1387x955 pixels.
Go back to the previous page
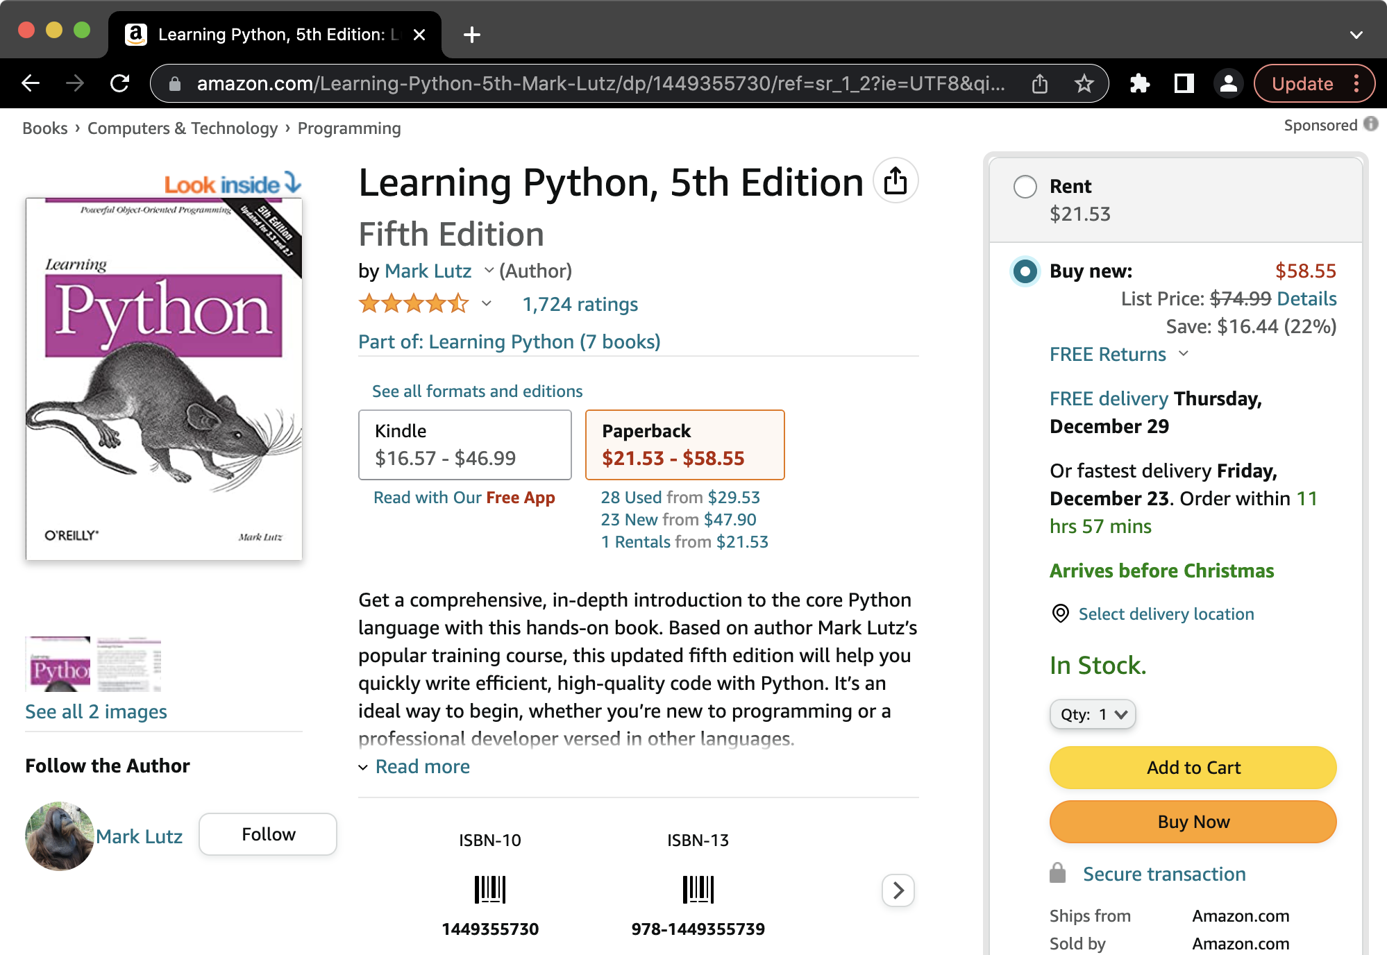(31, 83)
